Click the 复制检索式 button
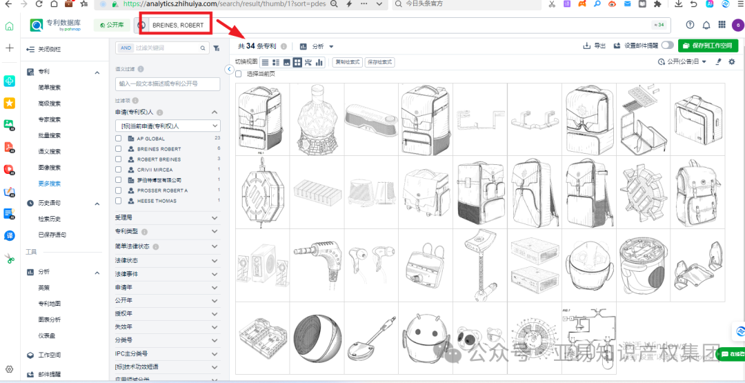Screen dimensions: 745x383 pos(347,62)
